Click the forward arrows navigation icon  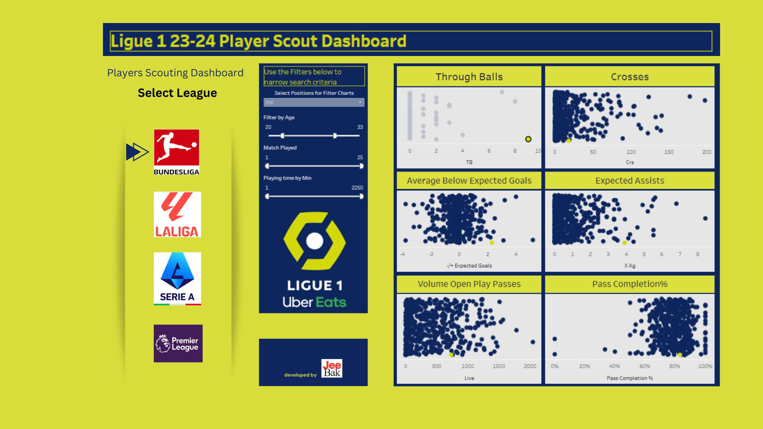point(136,152)
